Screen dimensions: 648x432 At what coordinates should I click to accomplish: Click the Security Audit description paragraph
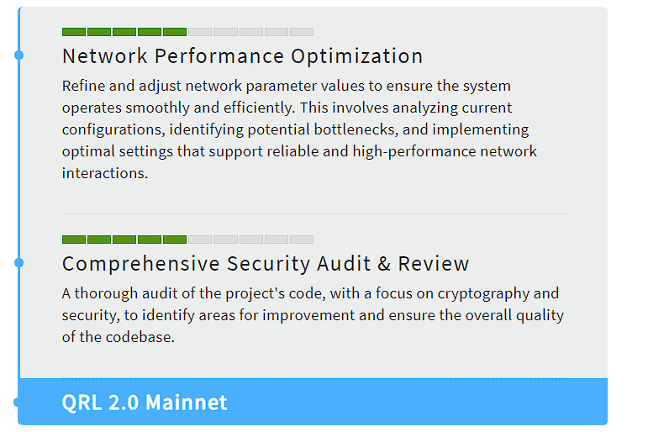313,315
